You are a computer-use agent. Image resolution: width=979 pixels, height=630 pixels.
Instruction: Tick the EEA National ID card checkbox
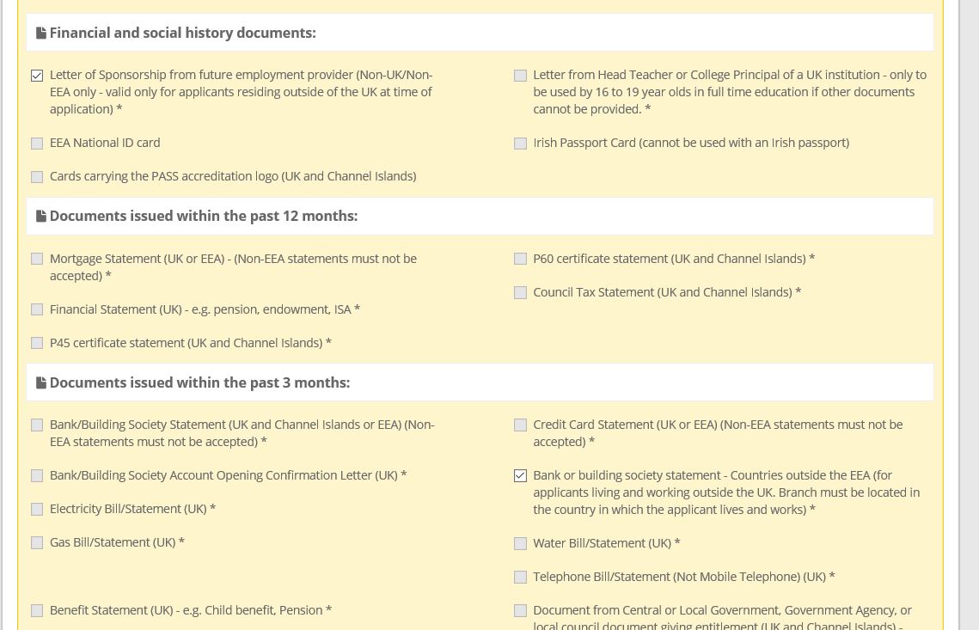(x=37, y=144)
